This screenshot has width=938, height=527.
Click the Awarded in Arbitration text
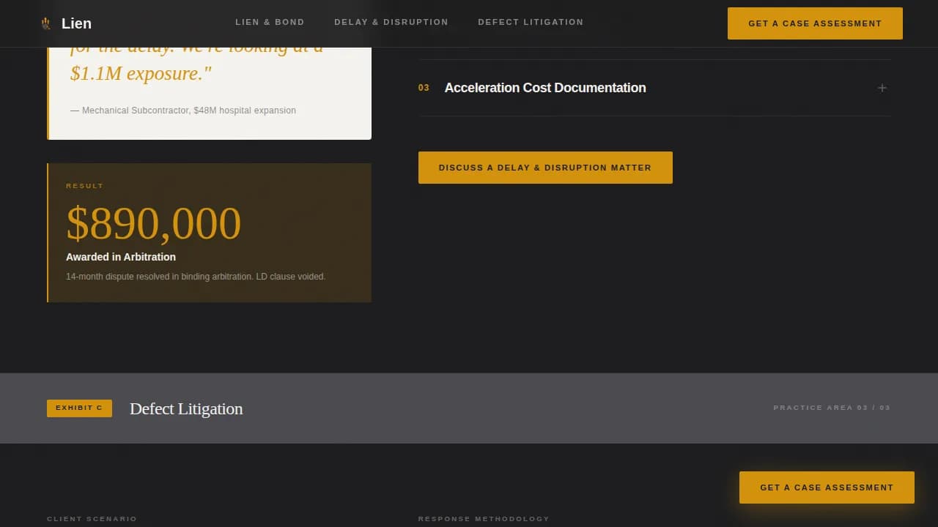(121, 257)
